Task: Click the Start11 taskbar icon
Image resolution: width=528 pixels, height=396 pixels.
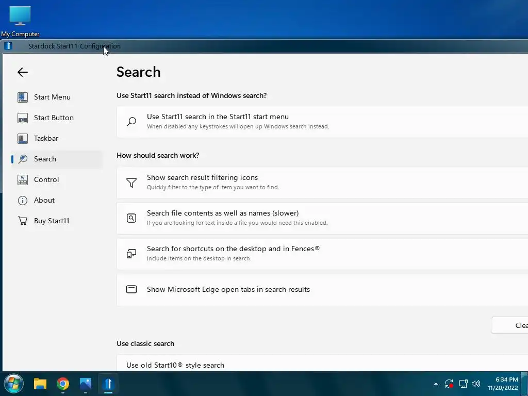Action: click(x=108, y=384)
